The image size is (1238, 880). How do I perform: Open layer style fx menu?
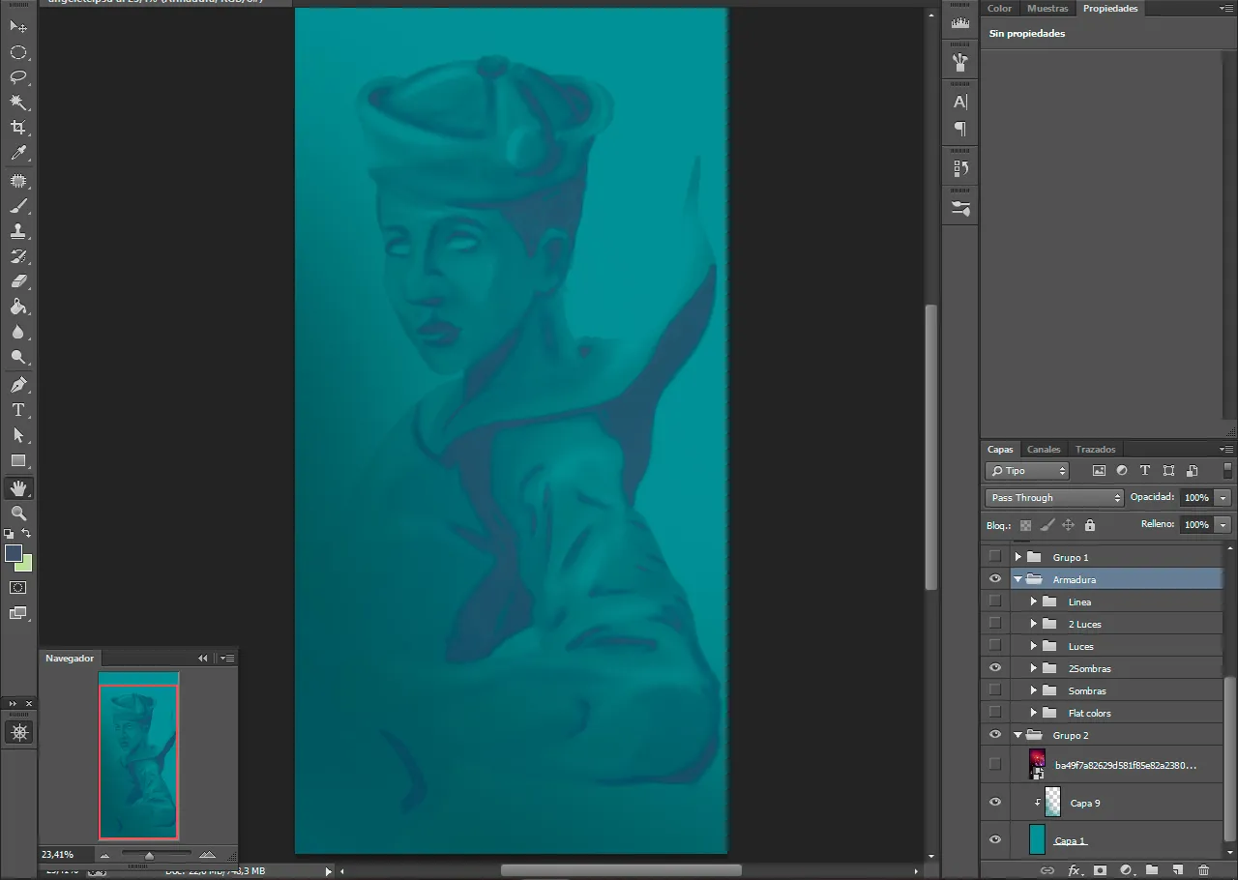pos(1074,870)
